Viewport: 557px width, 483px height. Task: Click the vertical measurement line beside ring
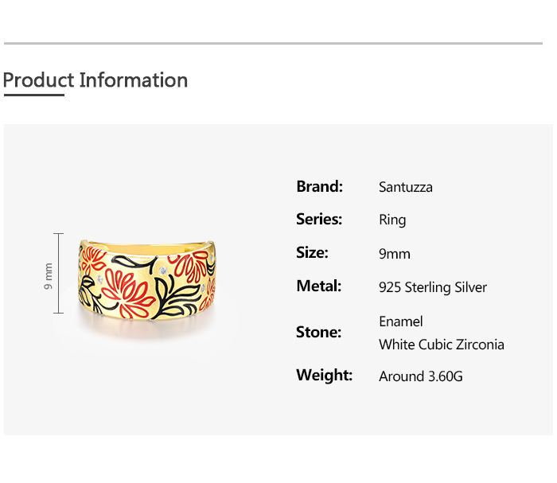pos(58,273)
